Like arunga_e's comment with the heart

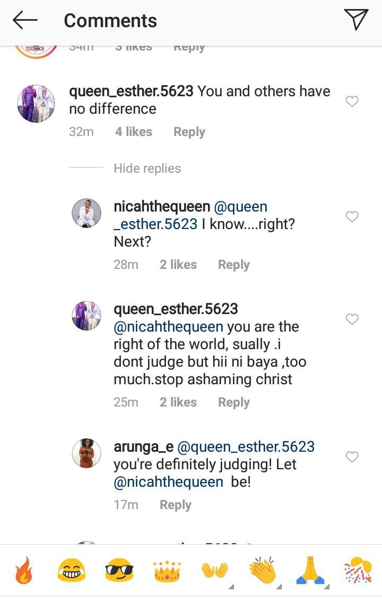pos(352,456)
